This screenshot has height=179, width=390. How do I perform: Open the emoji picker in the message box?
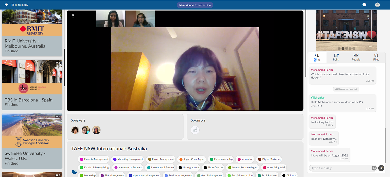374,168
